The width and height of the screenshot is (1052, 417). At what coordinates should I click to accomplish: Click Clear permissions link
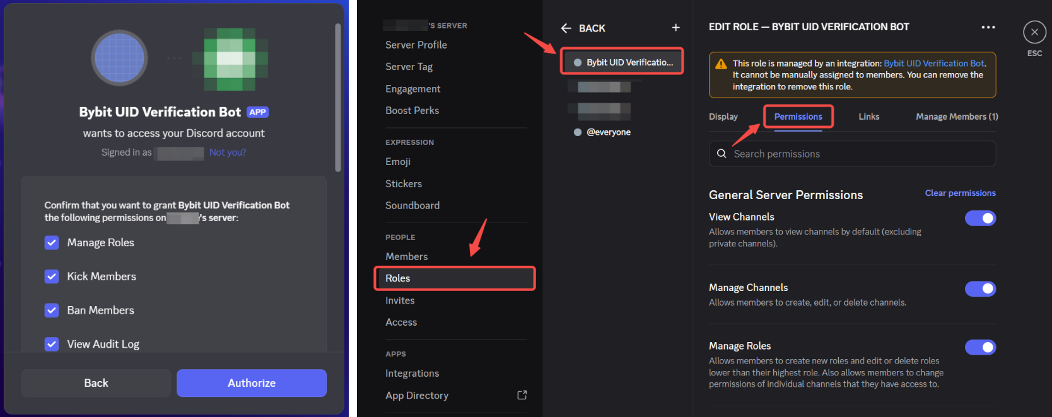click(x=960, y=193)
